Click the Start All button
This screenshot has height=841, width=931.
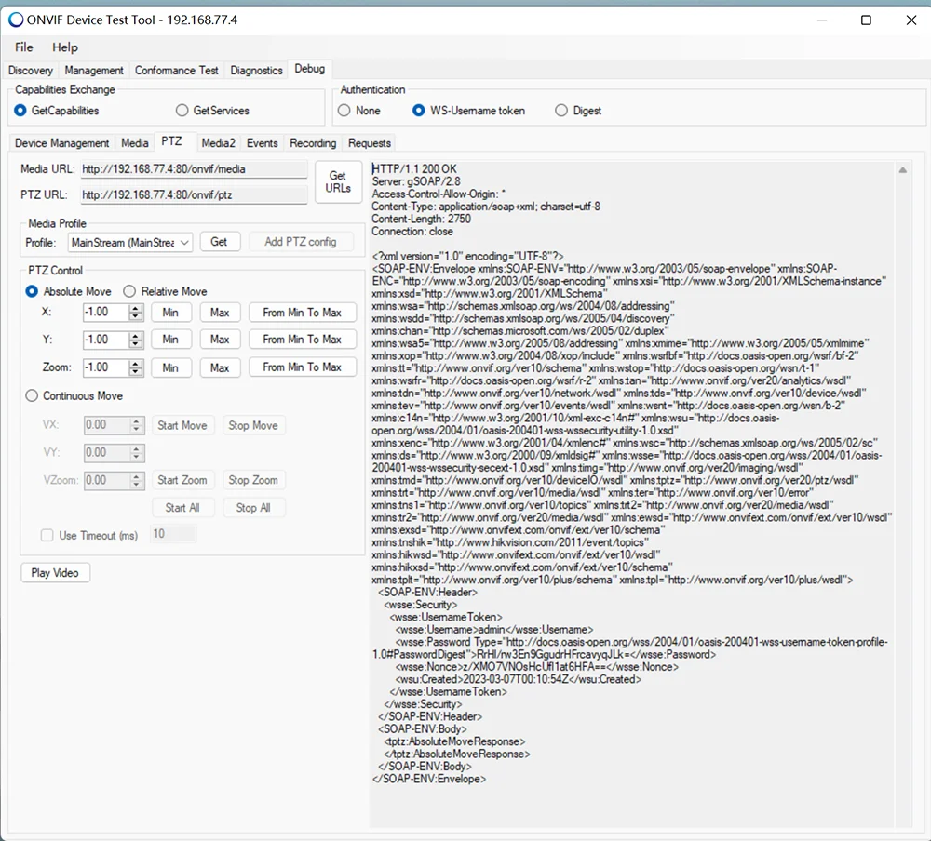tap(182, 508)
